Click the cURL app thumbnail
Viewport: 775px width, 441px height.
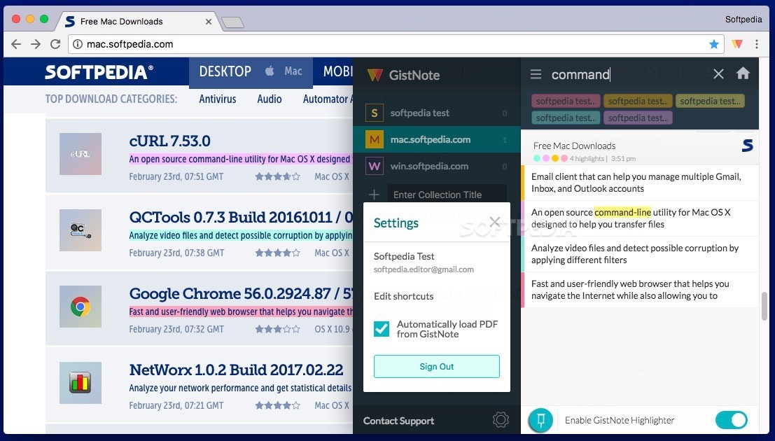(81, 154)
